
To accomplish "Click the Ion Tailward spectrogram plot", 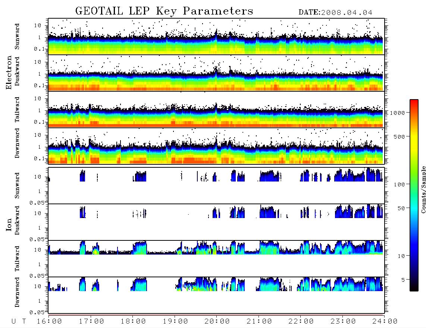I will click(216, 259).
